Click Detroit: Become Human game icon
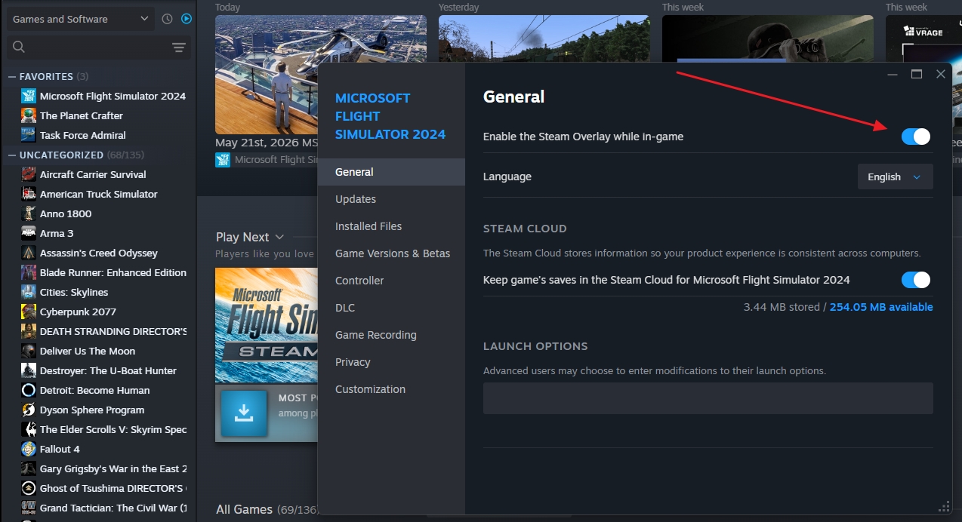Image resolution: width=962 pixels, height=522 pixels. (x=28, y=390)
